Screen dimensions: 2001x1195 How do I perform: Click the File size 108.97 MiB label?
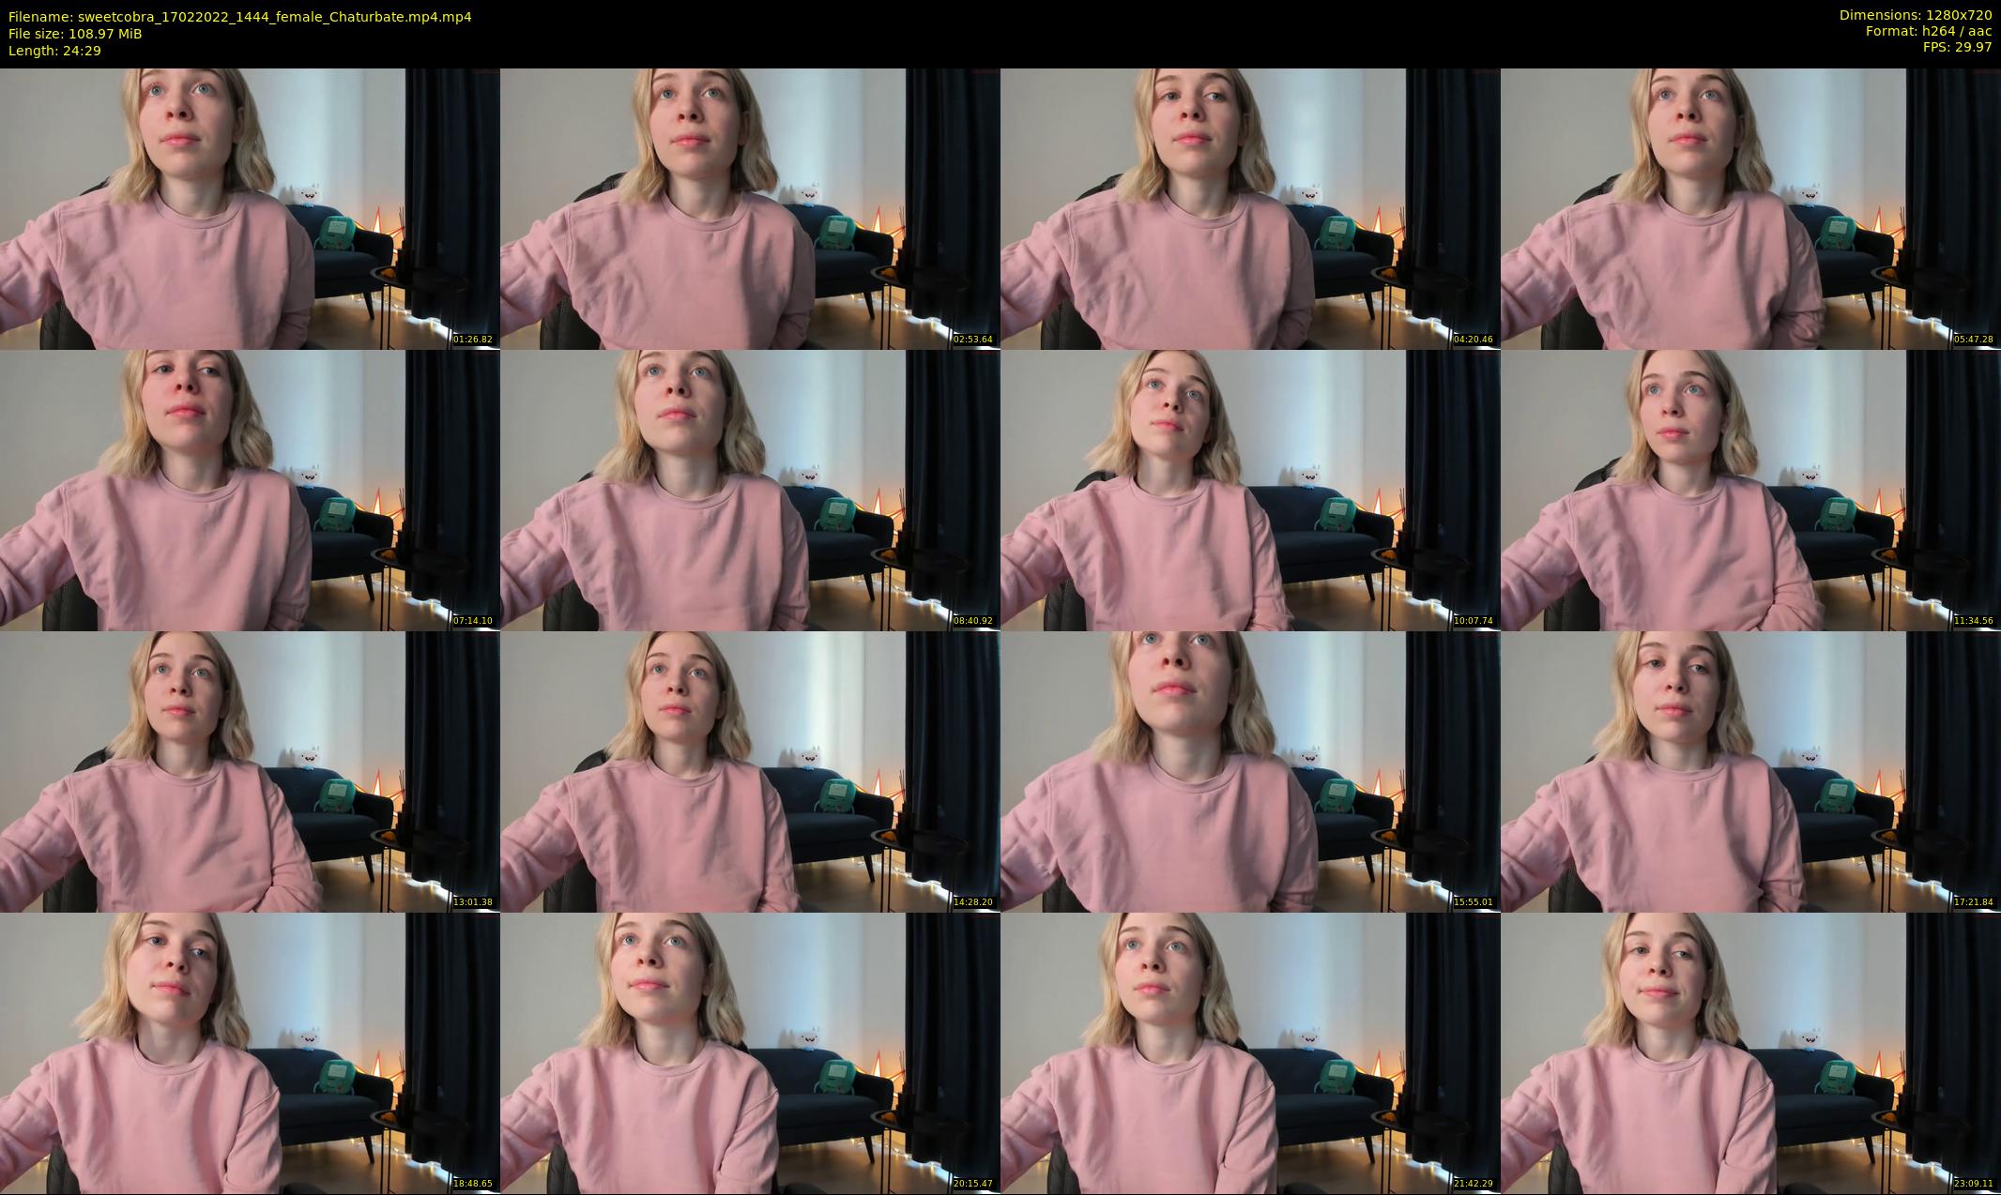pos(75,34)
